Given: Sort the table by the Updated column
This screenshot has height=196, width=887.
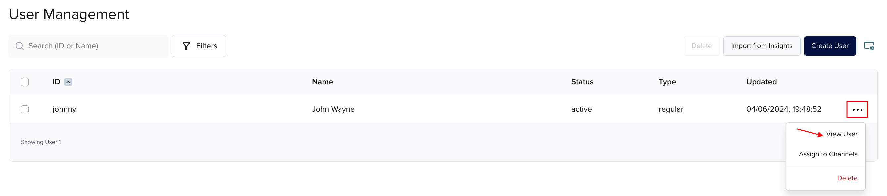Looking at the screenshot, I should click(761, 82).
